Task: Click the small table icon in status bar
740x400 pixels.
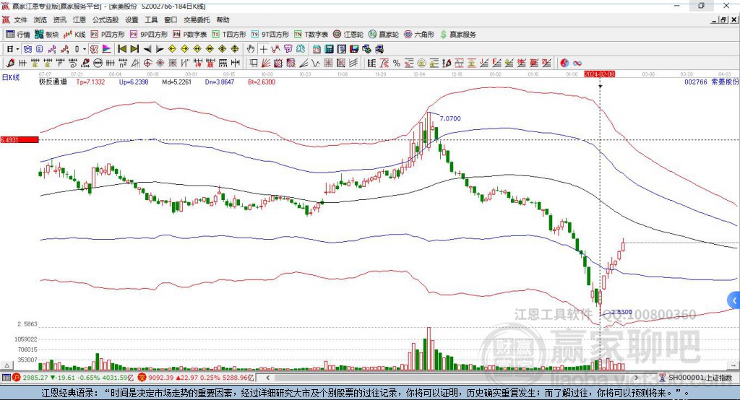Action: (6, 378)
